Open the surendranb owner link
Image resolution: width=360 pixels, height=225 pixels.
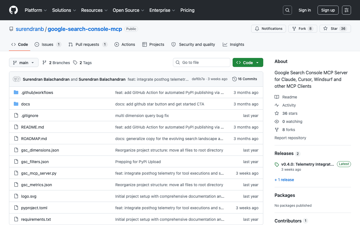point(30,29)
